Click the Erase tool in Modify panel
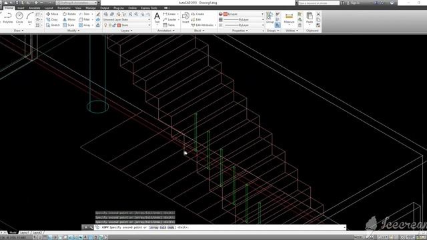The width and height of the screenshot is (427, 240). [x=98, y=14]
